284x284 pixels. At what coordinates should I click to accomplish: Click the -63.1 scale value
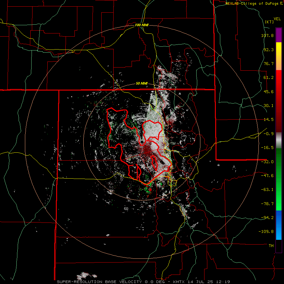pyautogui.click(x=267, y=190)
